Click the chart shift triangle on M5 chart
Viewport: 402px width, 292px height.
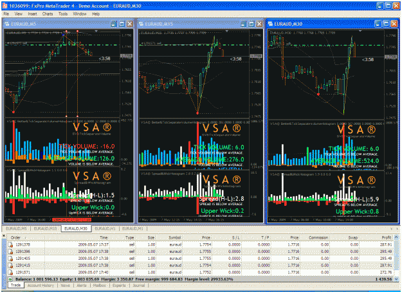[96, 31]
